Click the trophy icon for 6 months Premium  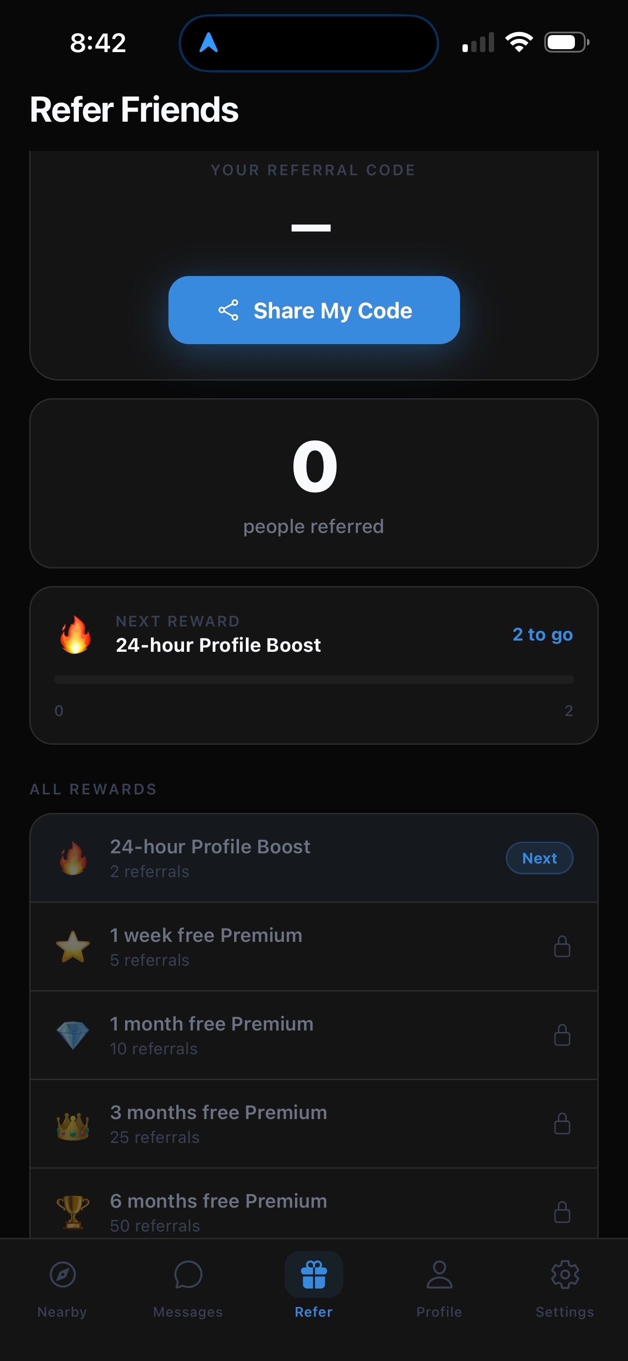[x=73, y=1213]
